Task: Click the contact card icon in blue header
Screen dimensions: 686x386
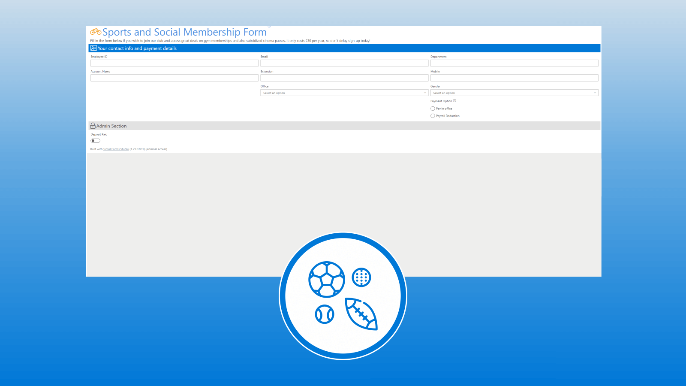Action: click(93, 48)
